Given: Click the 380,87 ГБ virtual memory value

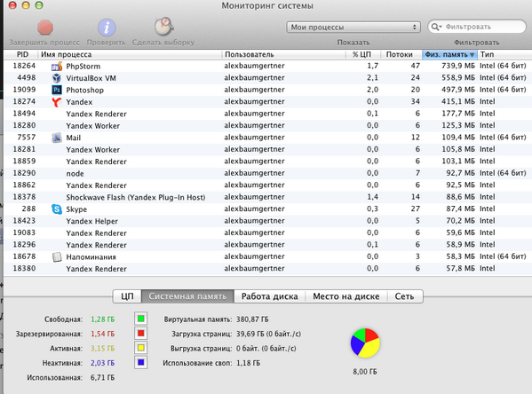Looking at the screenshot, I should coord(252,319).
